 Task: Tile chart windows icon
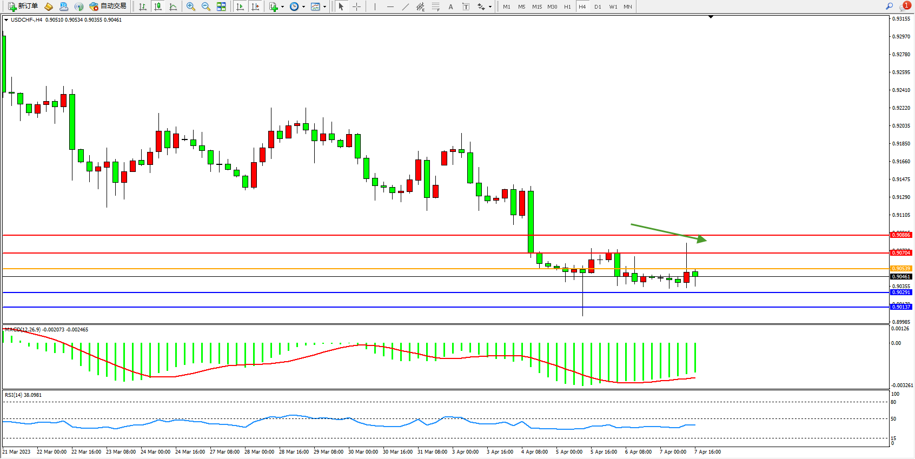coord(221,6)
